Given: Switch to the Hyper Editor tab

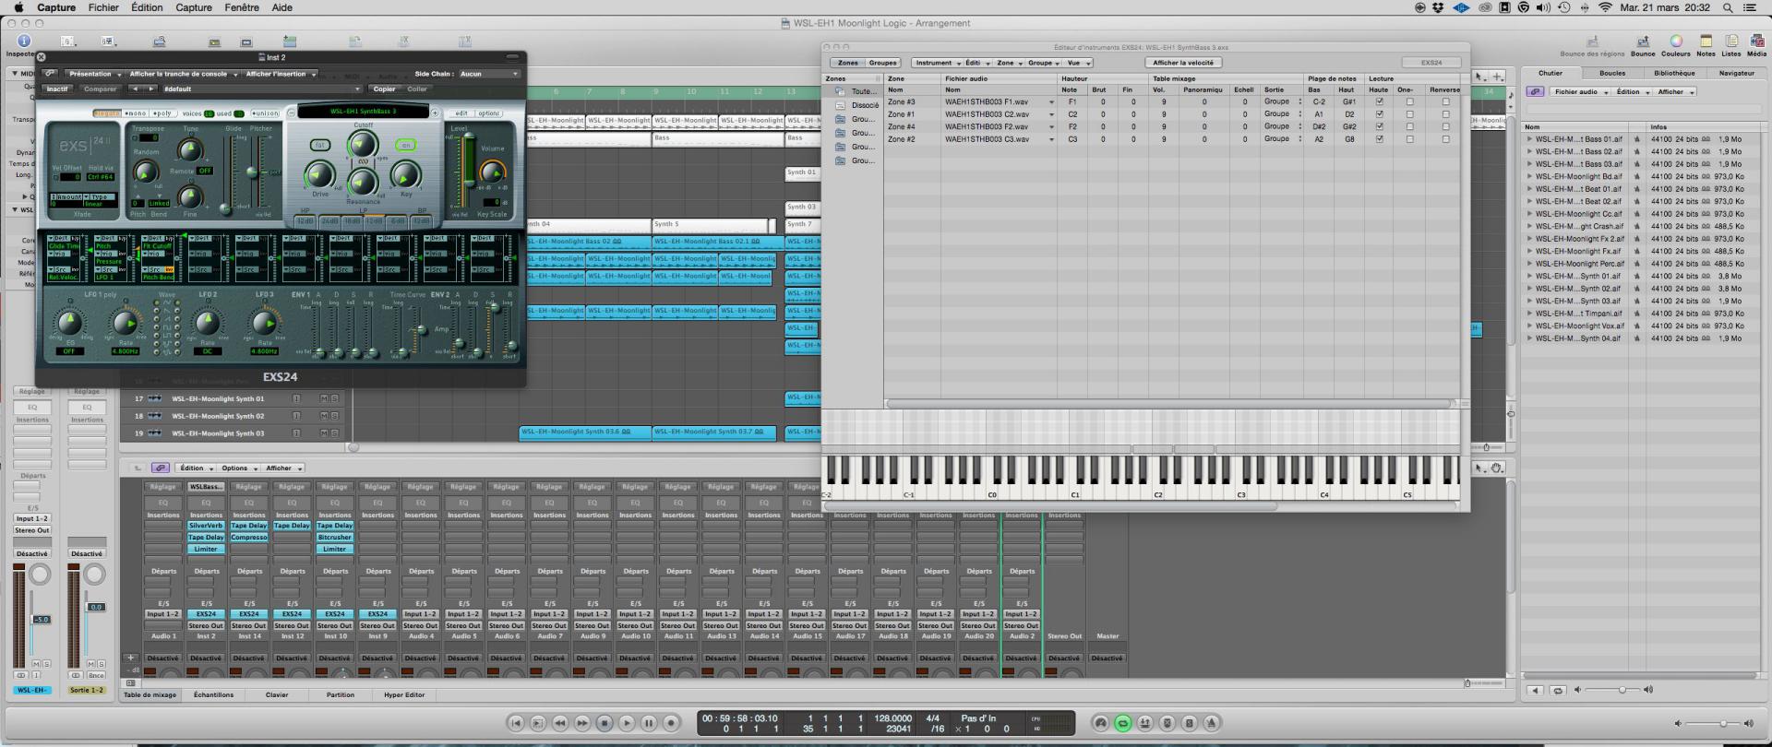Looking at the screenshot, I should pos(404,694).
